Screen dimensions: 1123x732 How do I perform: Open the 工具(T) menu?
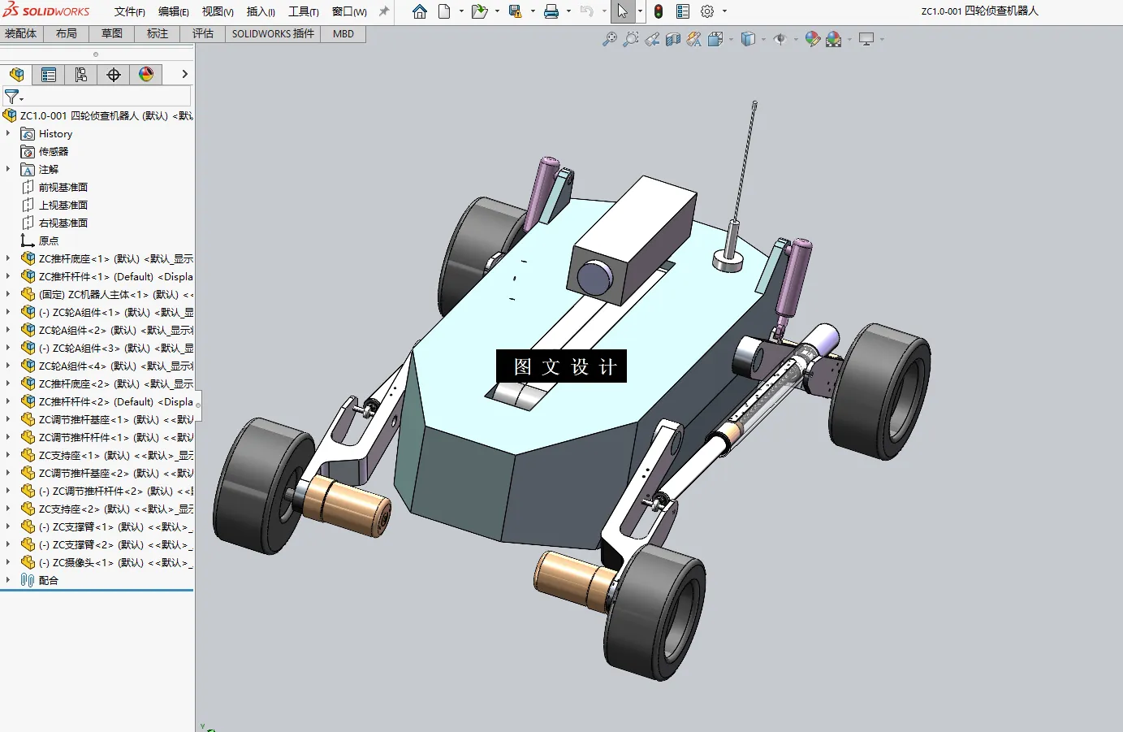coord(304,11)
